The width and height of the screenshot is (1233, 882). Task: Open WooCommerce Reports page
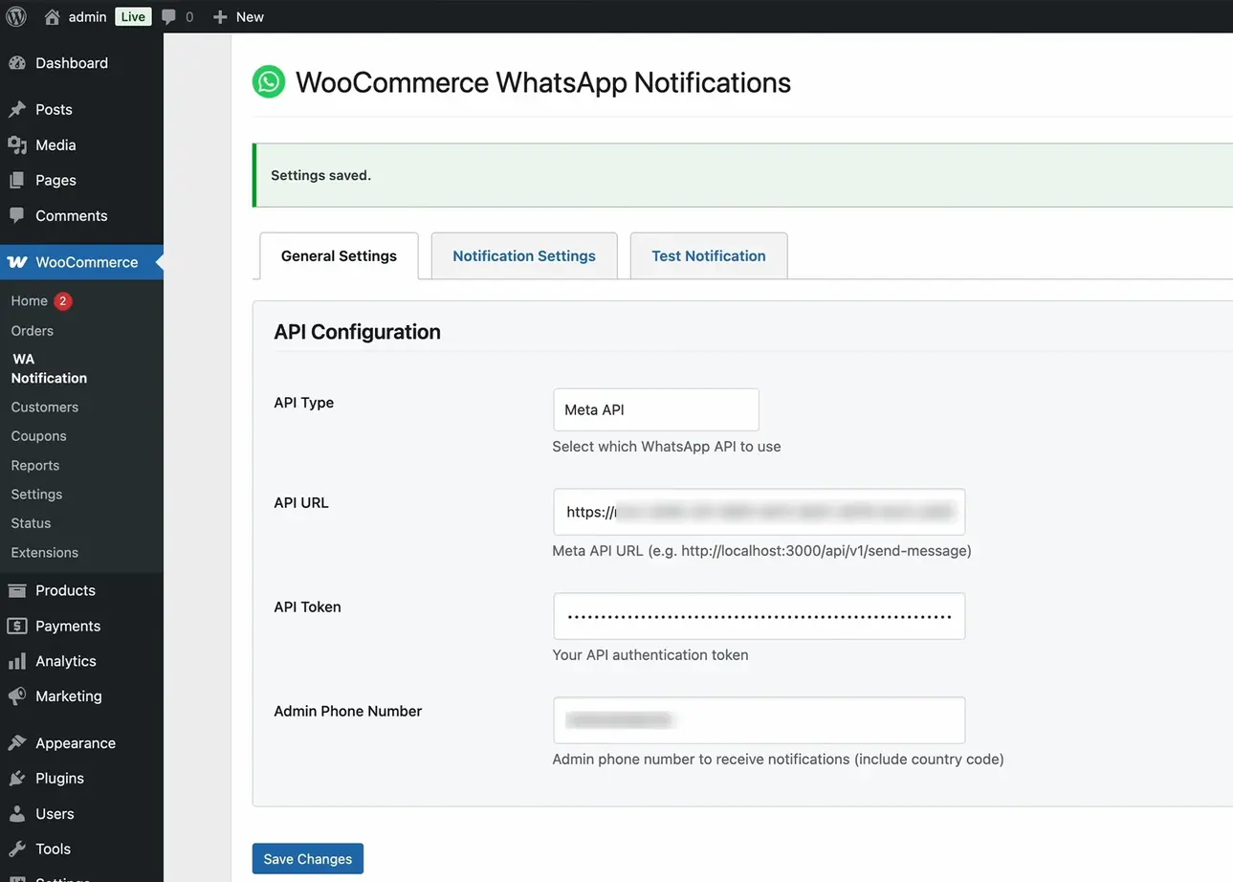tap(35, 465)
